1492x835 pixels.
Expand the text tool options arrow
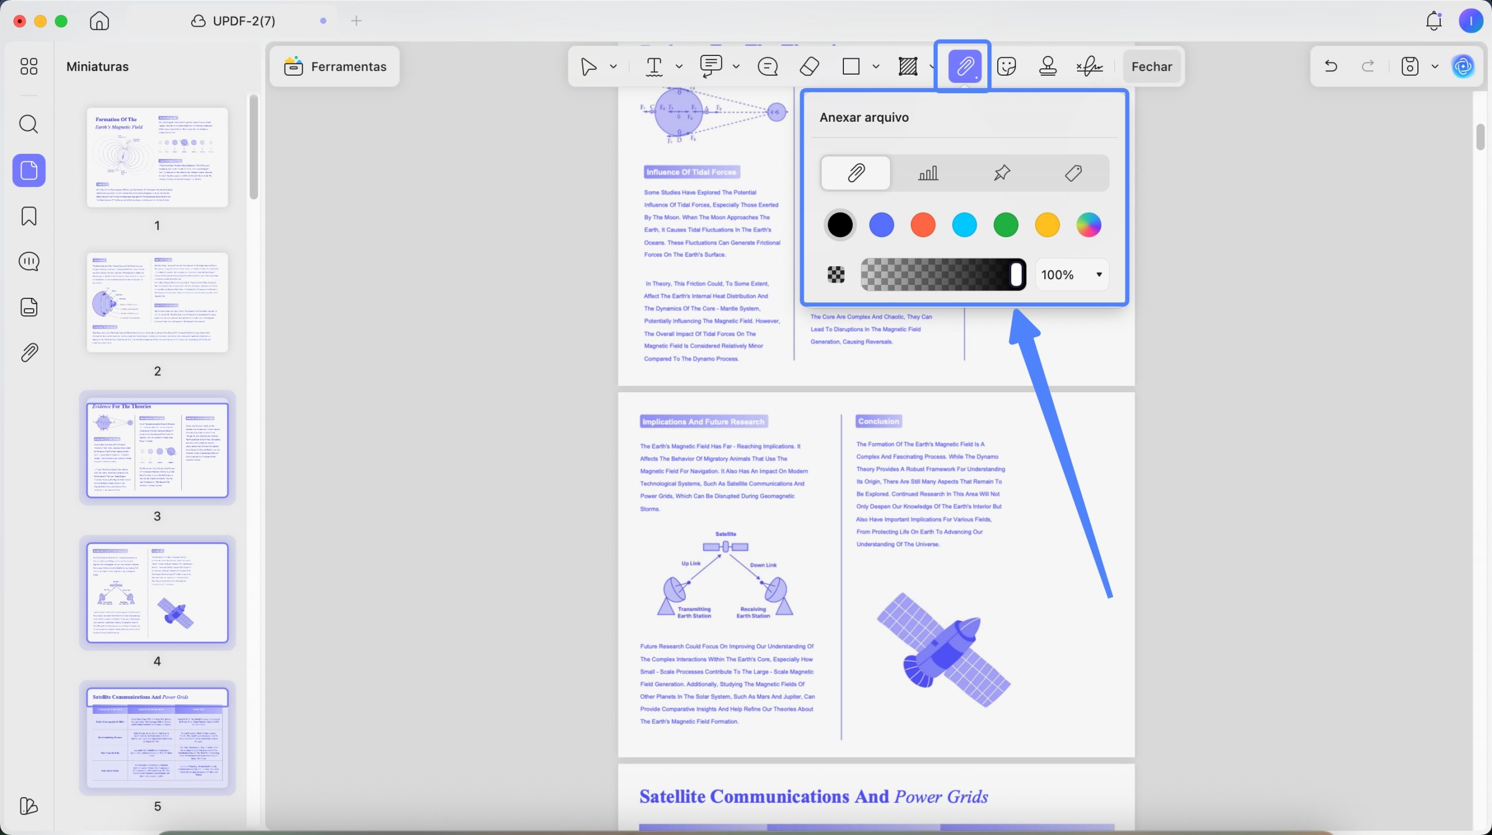click(x=679, y=66)
